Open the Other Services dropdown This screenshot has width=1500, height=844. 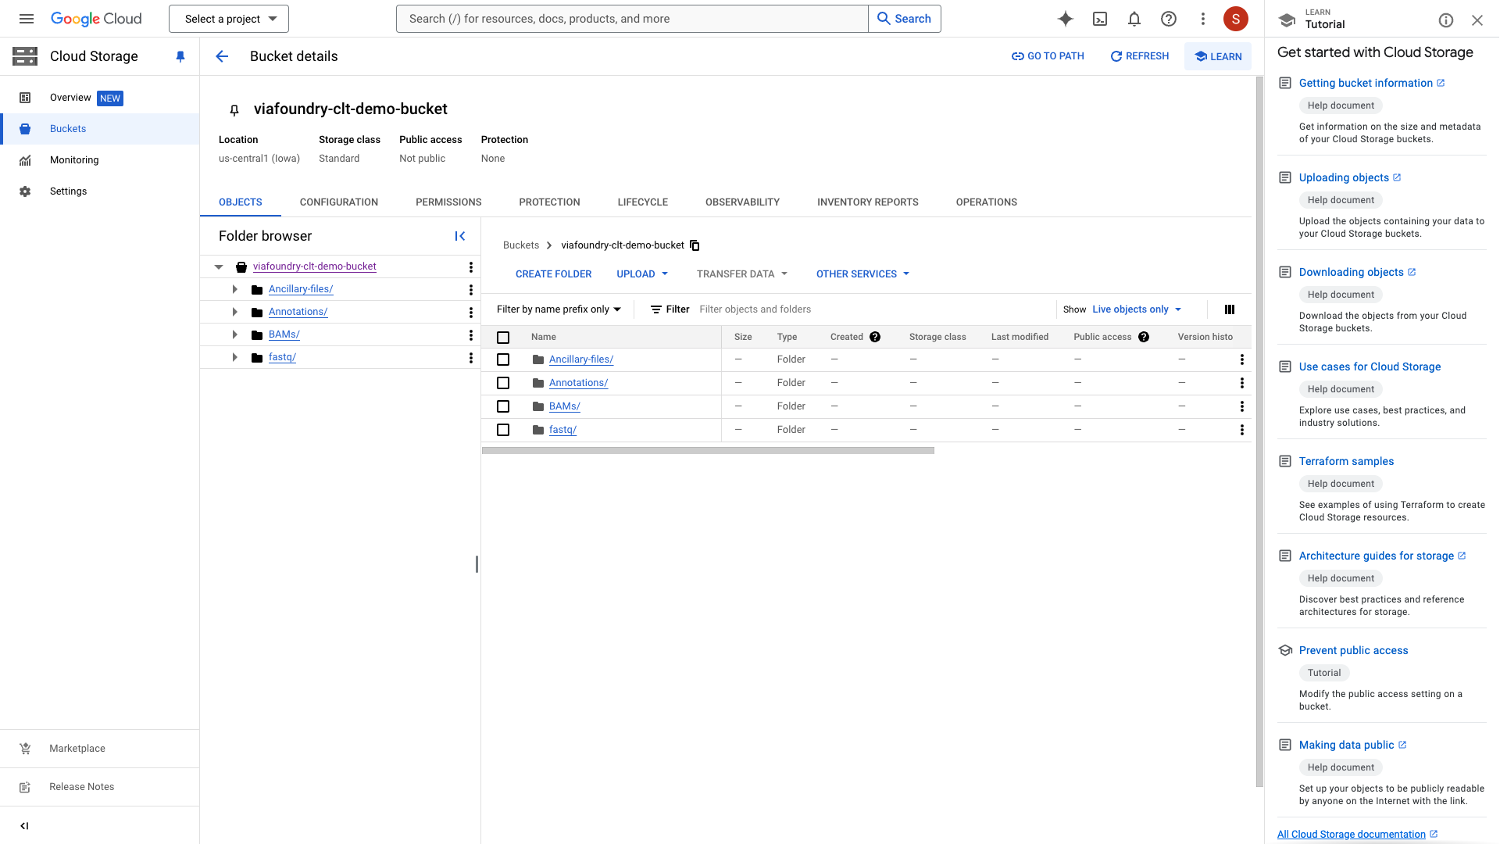click(x=862, y=274)
